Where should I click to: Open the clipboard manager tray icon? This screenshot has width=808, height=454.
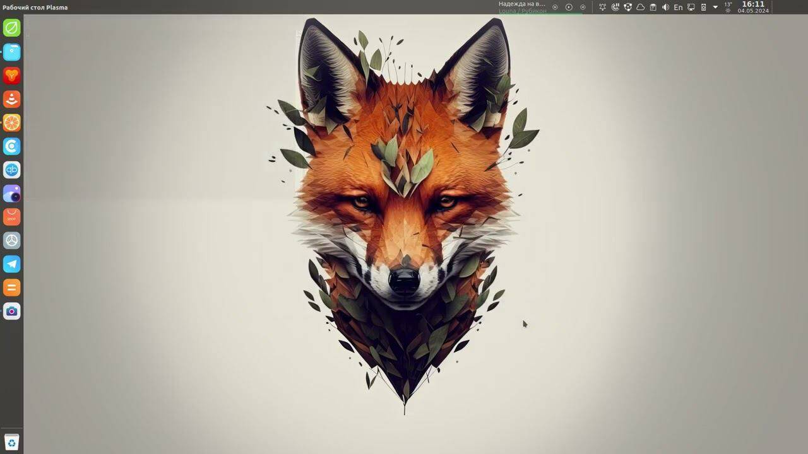pyautogui.click(x=653, y=8)
